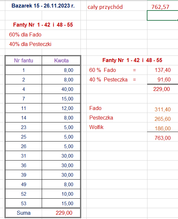Click the 311,40 Fado total cell

pyautogui.click(x=163, y=109)
